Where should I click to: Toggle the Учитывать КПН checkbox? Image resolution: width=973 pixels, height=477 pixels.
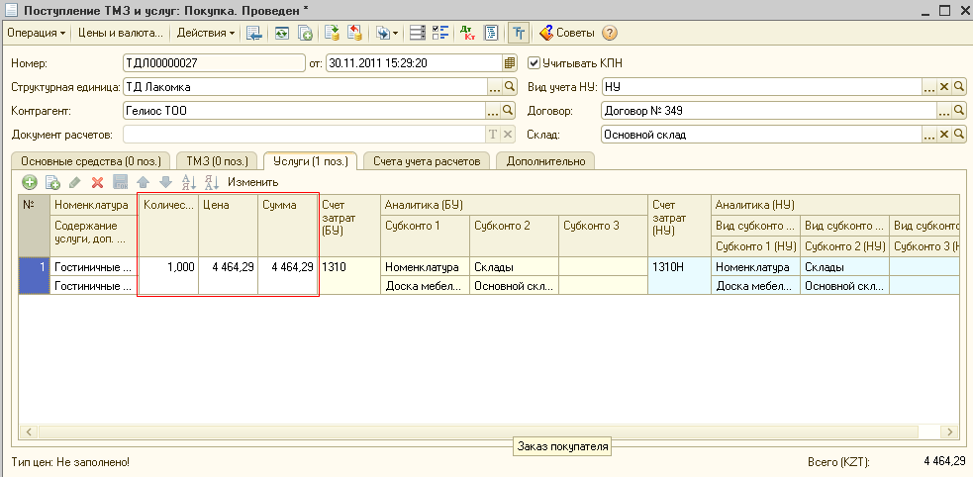pyautogui.click(x=535, y=63)
